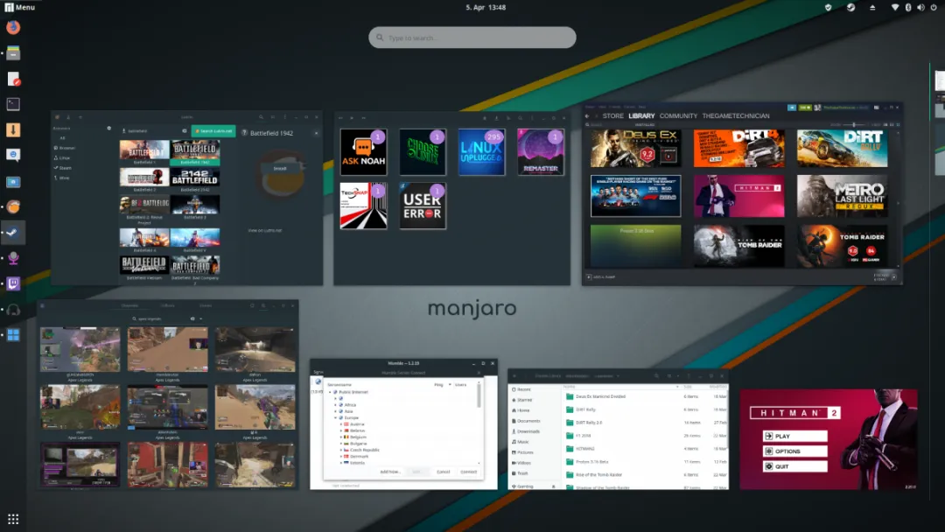Image resolution: width=945 pixels, height=532 pixels.
Task: Show all applications grid button
Action: [13, 519]
